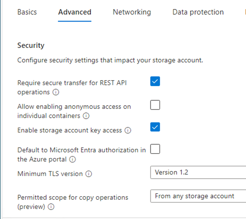
Task: Toggle Enable storage account key access checkbox
Action: pyautogui.click(x=155, y=127)
